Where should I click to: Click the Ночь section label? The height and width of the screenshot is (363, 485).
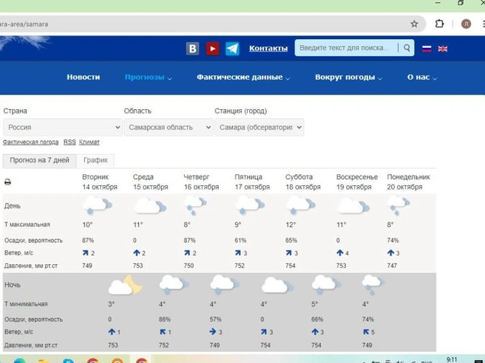coord(13,285)
